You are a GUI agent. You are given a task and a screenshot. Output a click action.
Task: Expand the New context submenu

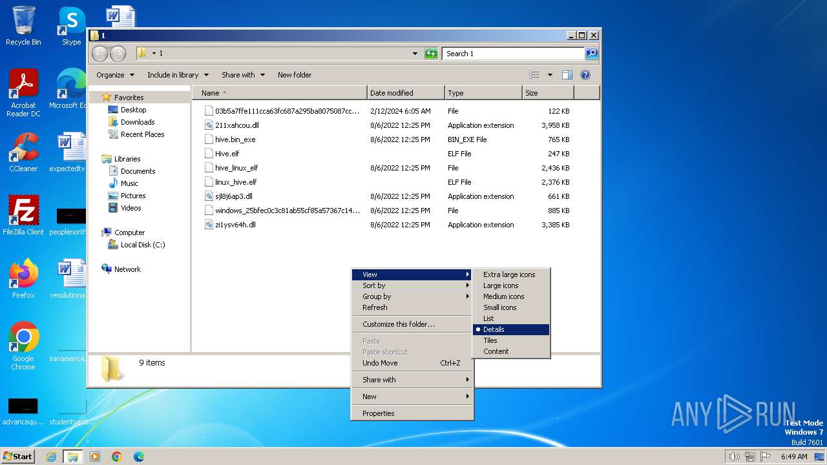point(412,397)
